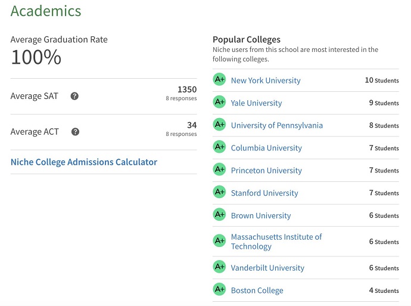Viewport: 411px width, 306px height.
Task: Click the Average SAT help question-mark icon
Action: click(74, 96)
